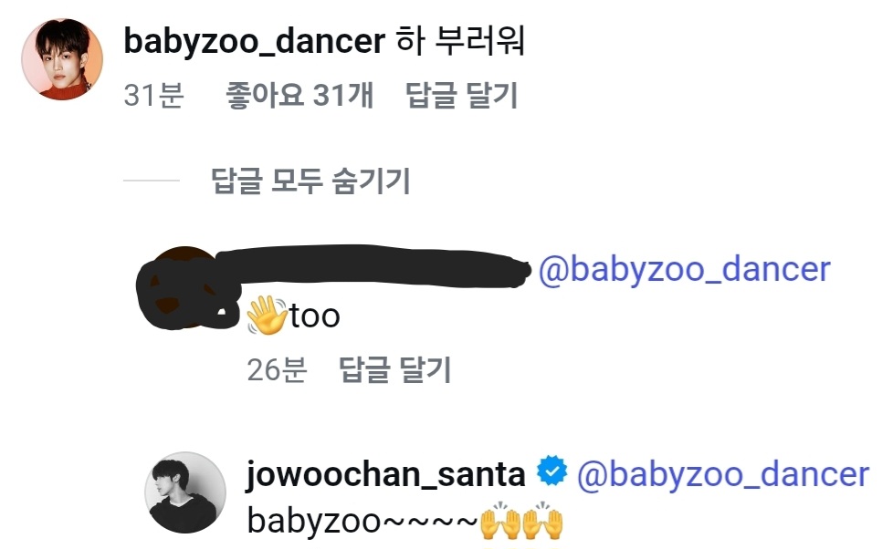Collapse replies with 답글 모두 숨기기
Image resolution: width=893 pixels, height=549 pixels.
pyautogui.click(x=310, y=181)
